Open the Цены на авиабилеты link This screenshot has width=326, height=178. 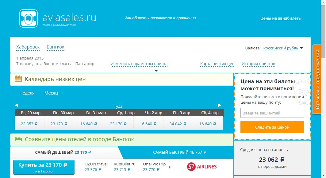click(281, 18)
